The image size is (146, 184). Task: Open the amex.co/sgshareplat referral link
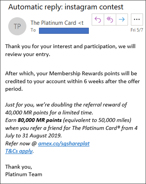(x=64, y=144)
